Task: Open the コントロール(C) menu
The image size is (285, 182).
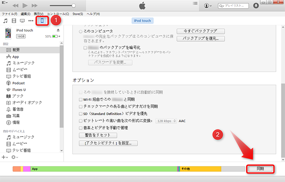Action: [x=58, y=14]
